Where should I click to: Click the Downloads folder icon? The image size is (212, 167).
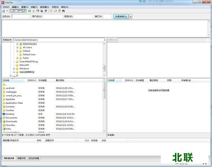4,122
